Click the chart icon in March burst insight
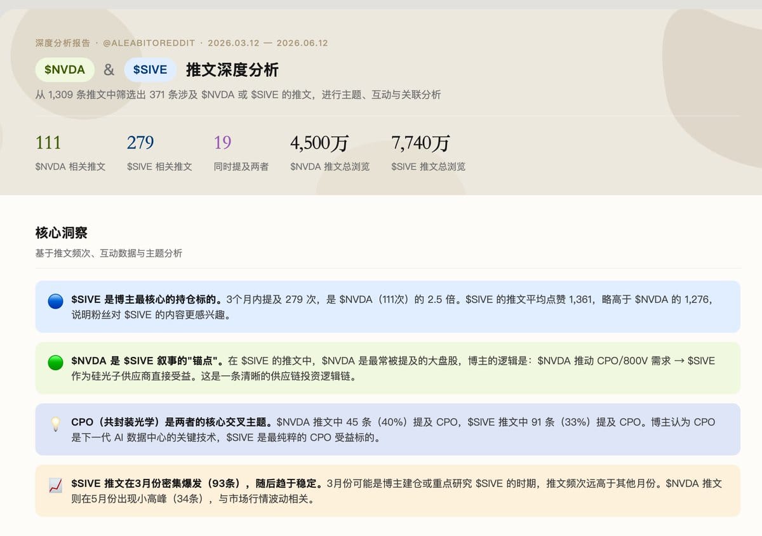762x536 pixels. [x=56, y=486]
